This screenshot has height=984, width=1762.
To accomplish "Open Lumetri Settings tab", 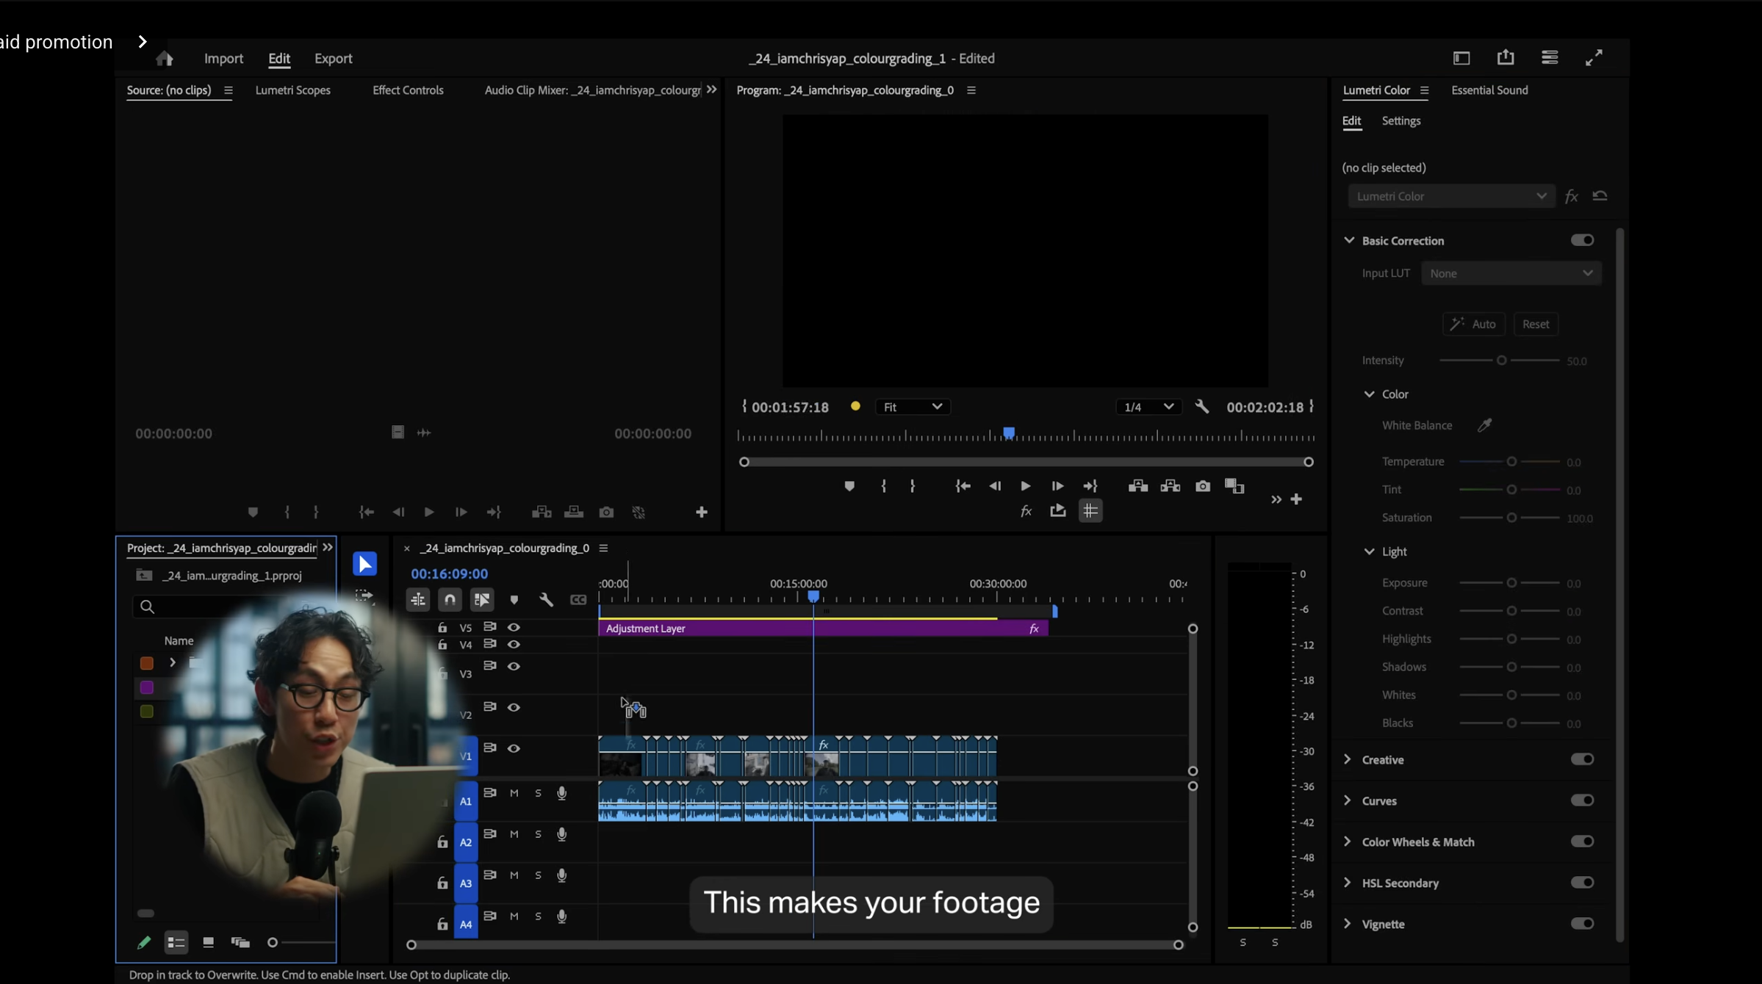I will pos(1400,120).
